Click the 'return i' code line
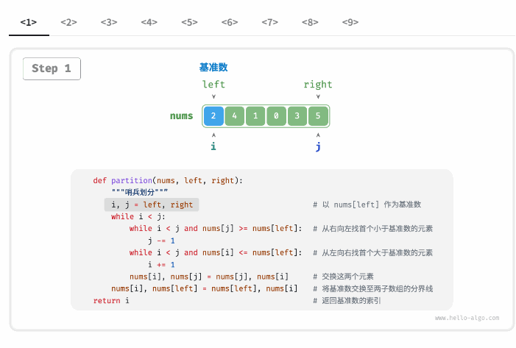 click(x=111, y=301)
